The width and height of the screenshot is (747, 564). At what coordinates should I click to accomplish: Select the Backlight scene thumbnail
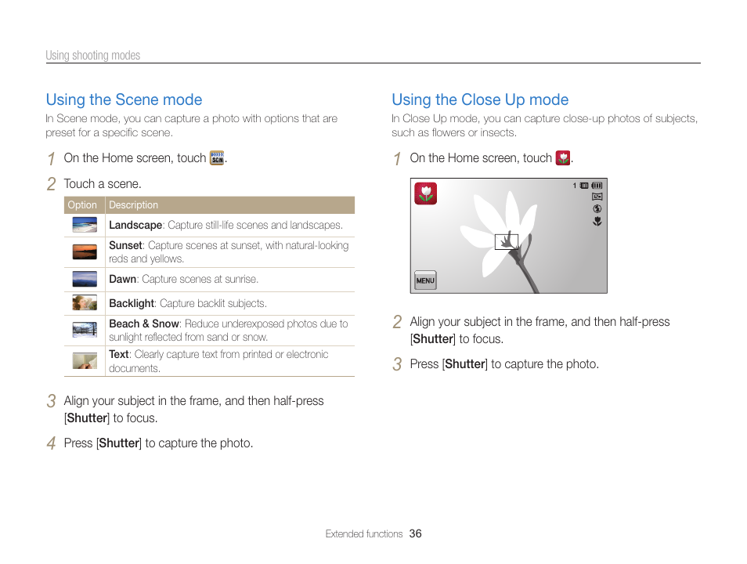(x=85, y=302)
